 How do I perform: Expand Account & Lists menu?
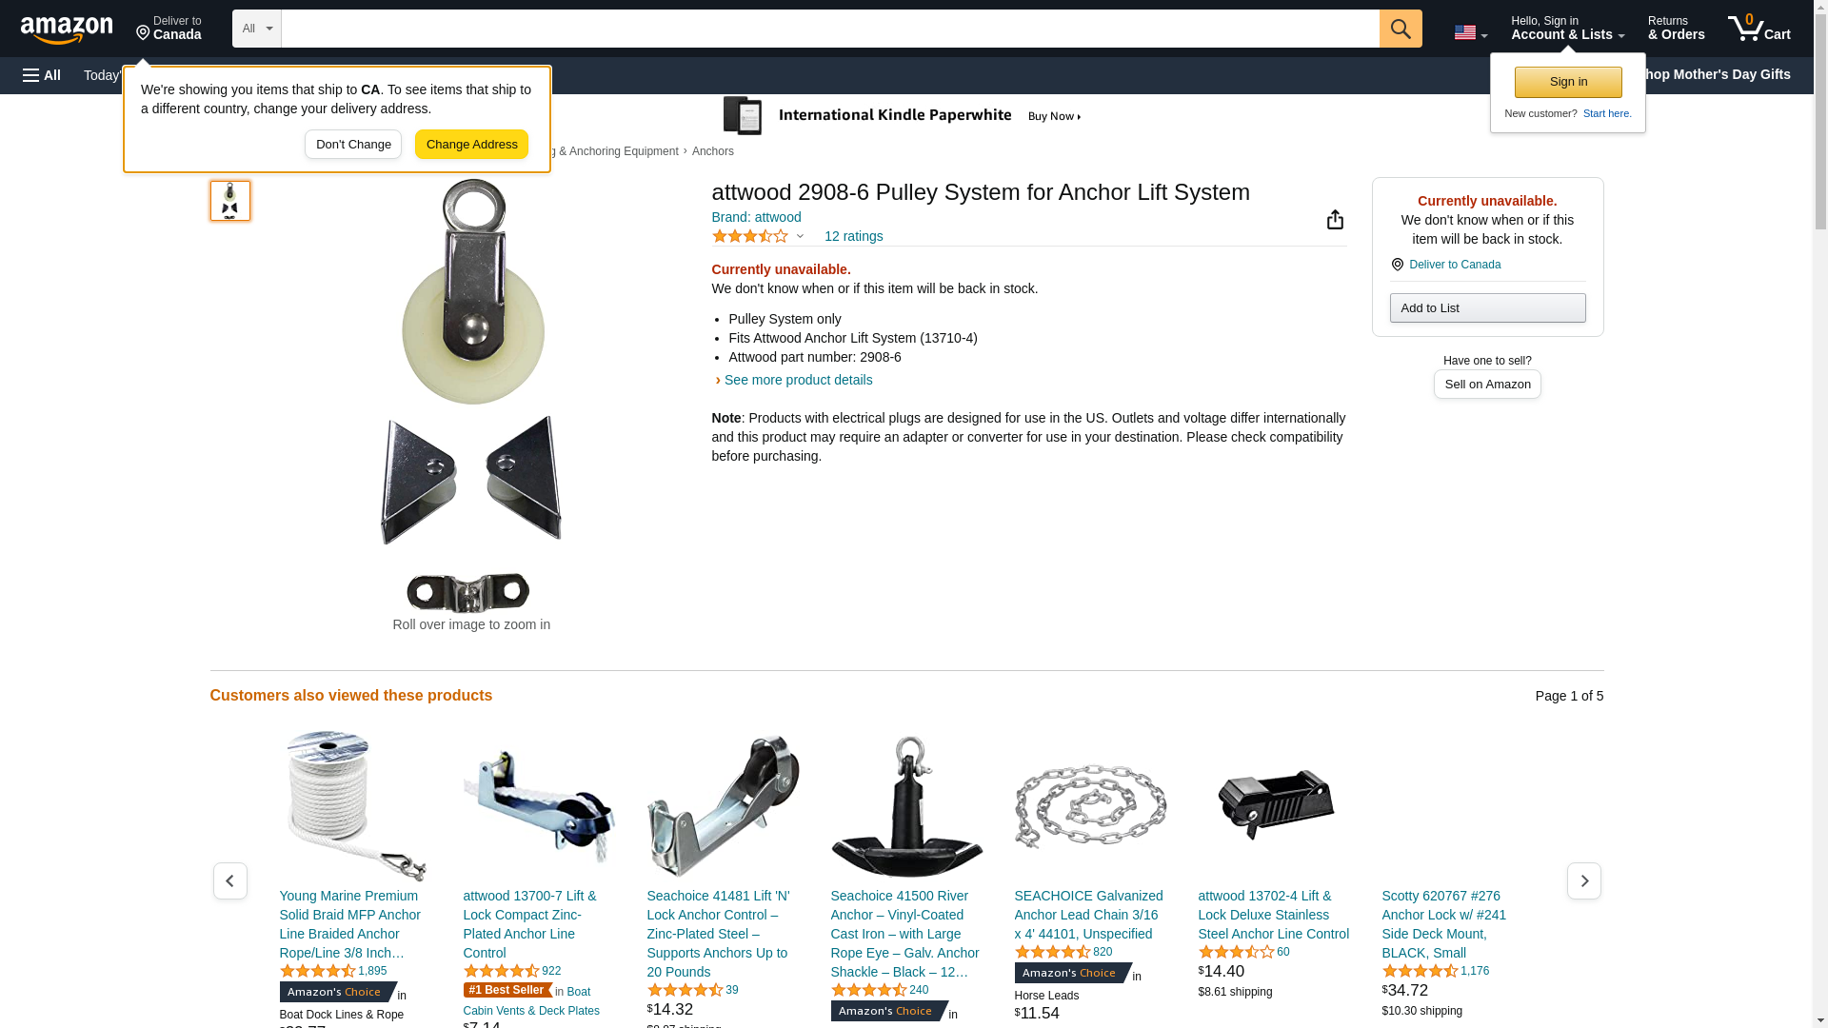coord(1567,29)
